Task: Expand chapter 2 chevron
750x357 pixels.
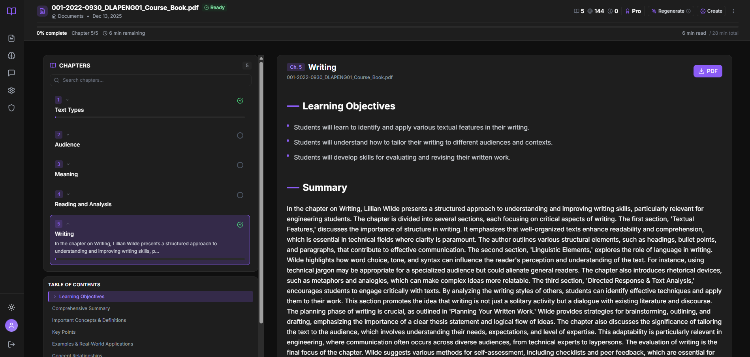Action: point(68,135)
